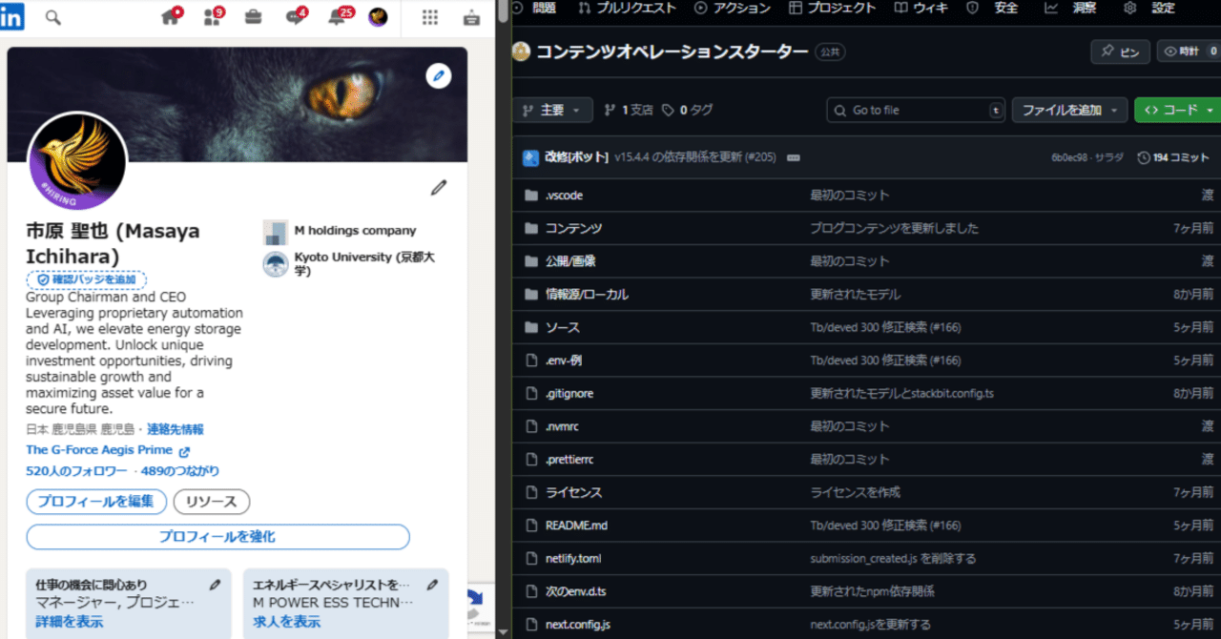Open the My Network people icon
The image size is (1221, 639).
(x=212, y=16)
